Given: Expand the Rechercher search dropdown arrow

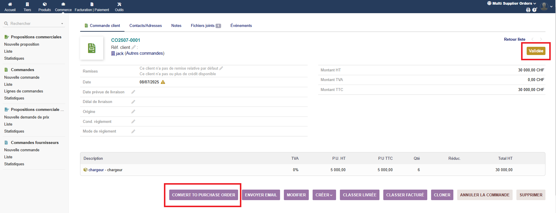Looking at the screenshot, I should [x=62, y=24].
